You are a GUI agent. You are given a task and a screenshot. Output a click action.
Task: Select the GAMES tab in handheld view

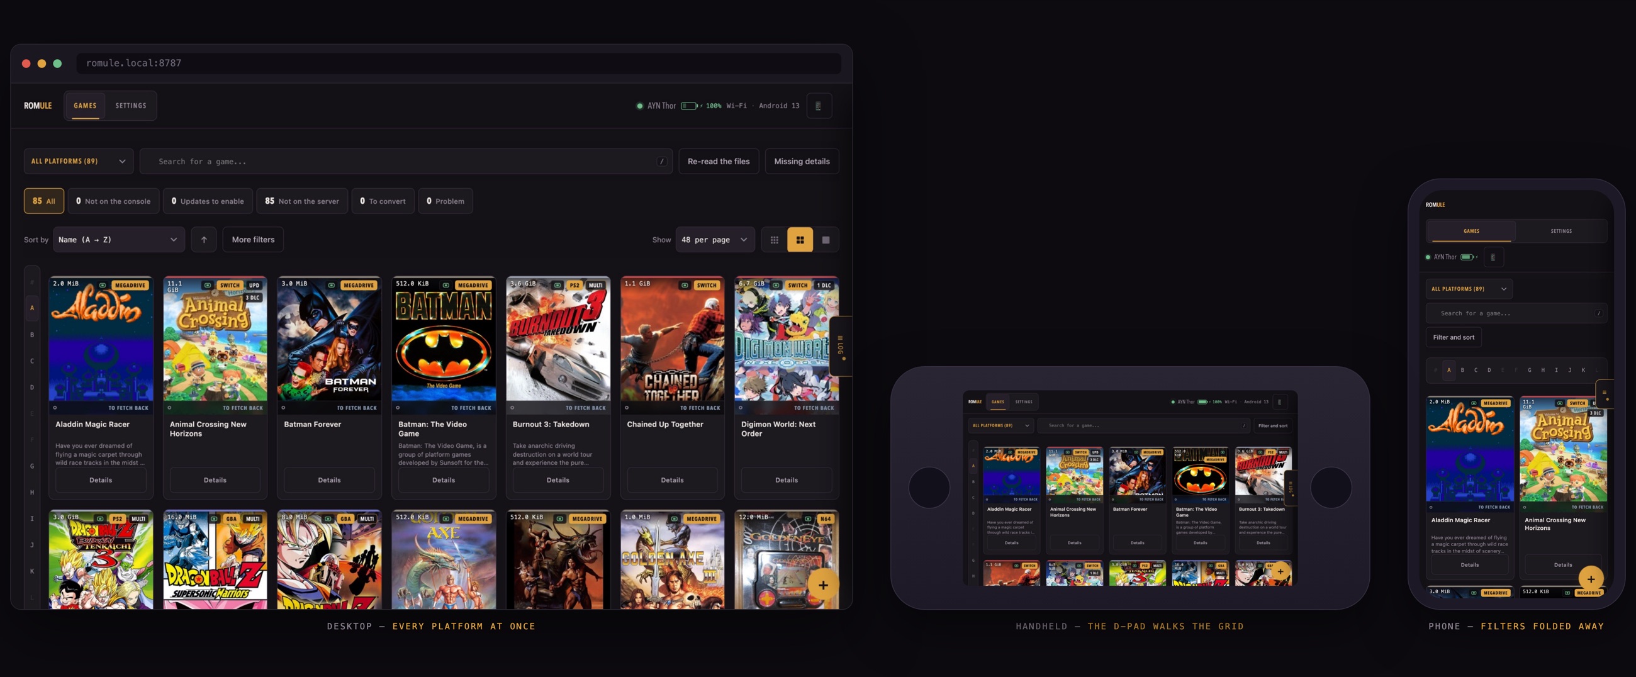(x=998, y=401)
